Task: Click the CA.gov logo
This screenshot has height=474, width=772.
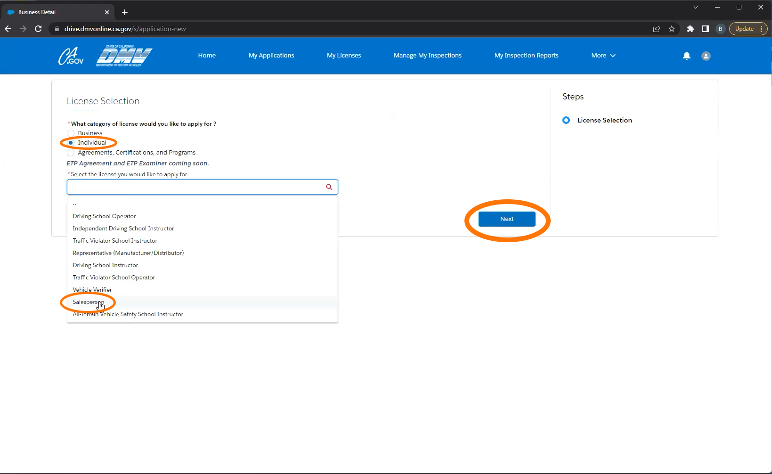Action: point(71,56)
